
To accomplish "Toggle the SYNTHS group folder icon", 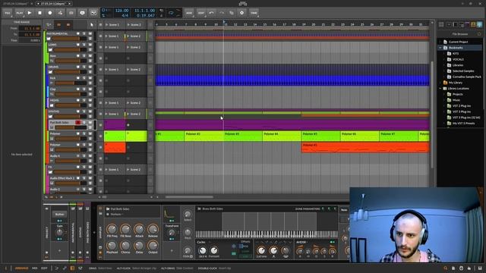I will [x=50, y=116].
